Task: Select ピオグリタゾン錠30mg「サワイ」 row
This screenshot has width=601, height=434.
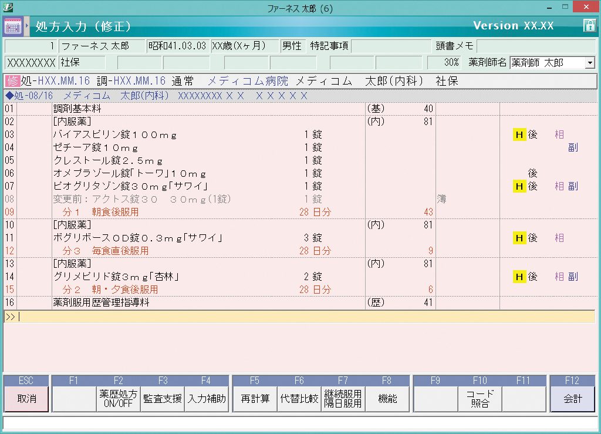Action: (x=300, y=186)
